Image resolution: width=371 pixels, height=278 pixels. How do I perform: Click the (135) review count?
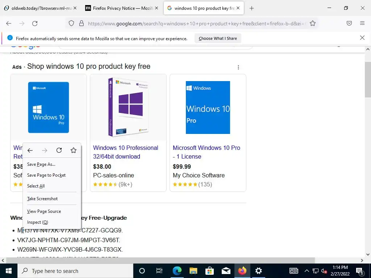click(x=205, y=184)
